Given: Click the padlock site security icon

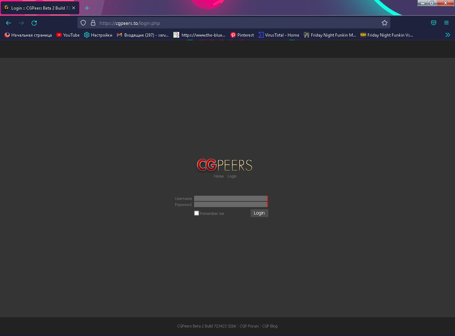Looking at the screenshot, I should click(x=93, y=23).
